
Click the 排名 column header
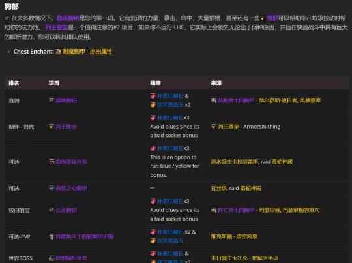14,84
